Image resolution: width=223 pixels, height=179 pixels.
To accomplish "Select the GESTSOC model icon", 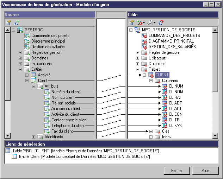I will pos(20,30).
